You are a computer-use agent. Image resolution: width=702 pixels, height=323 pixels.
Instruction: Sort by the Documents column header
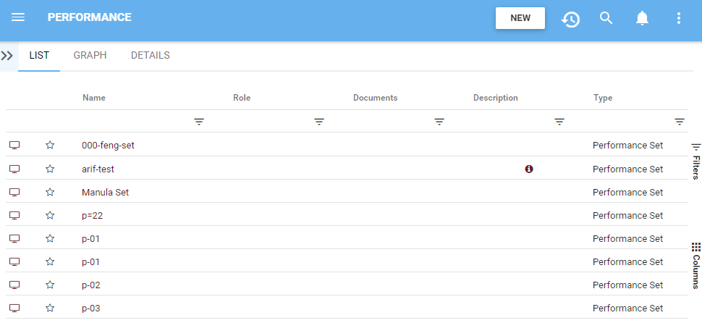(375, 98)
